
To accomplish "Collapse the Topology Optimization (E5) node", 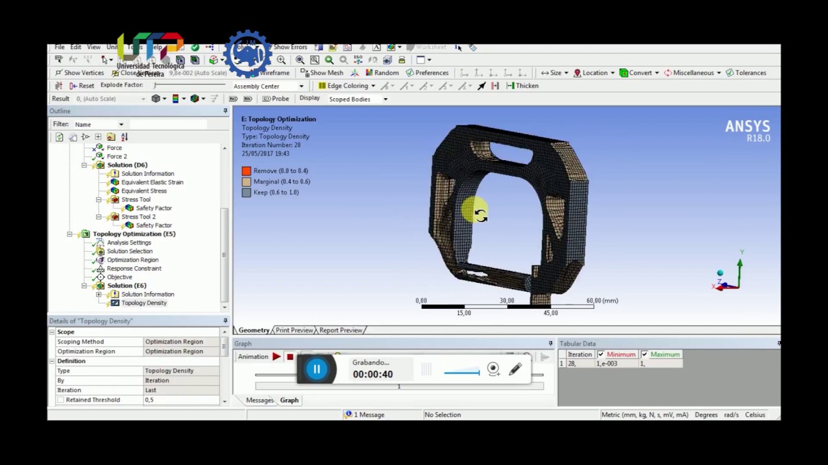I will (x=70, y=234).
